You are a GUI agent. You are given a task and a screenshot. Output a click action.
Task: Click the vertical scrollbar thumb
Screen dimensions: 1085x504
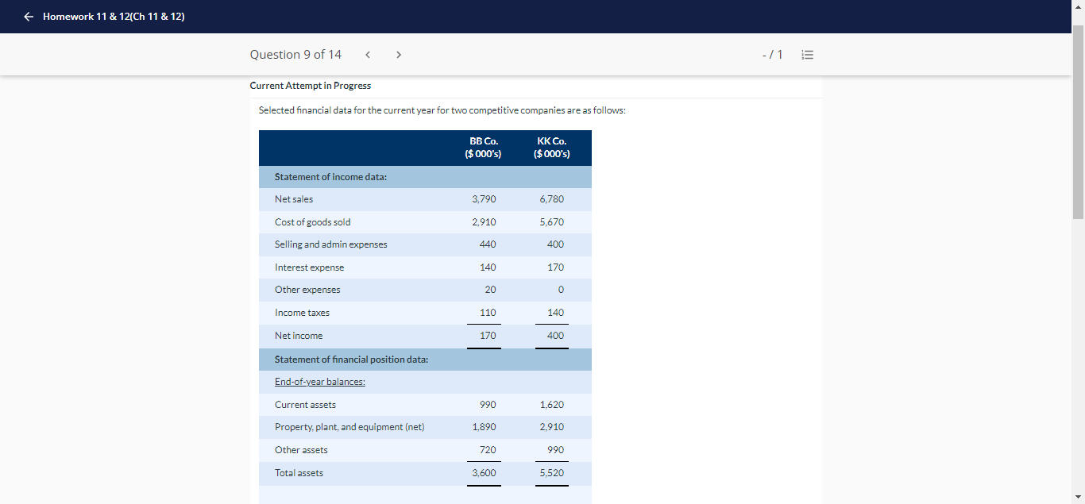click(x=1078, y=121)
